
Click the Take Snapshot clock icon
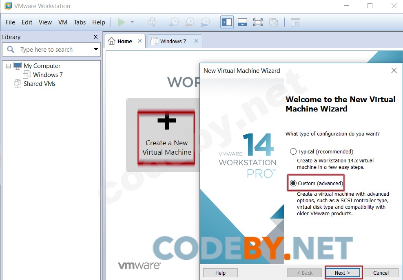coord(174,22)
